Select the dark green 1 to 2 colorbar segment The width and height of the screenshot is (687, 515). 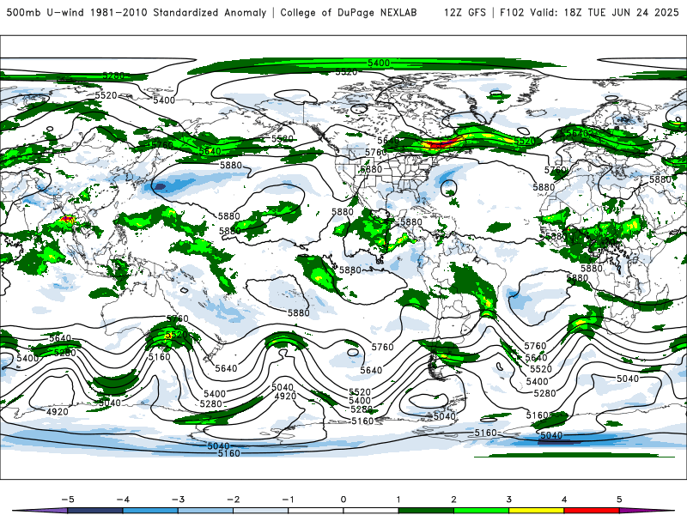click(x=426, y=511)
